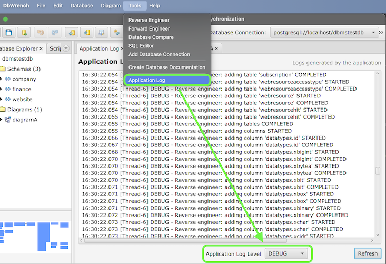Select Diagrams (1) in the tree
Screen dimensions: 386x264
point(25,110)
